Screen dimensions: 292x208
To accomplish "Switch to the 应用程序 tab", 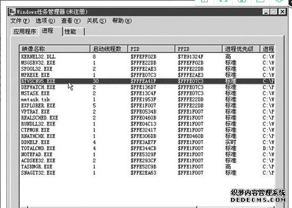I will pyautogui.click(x=25, y=32).
